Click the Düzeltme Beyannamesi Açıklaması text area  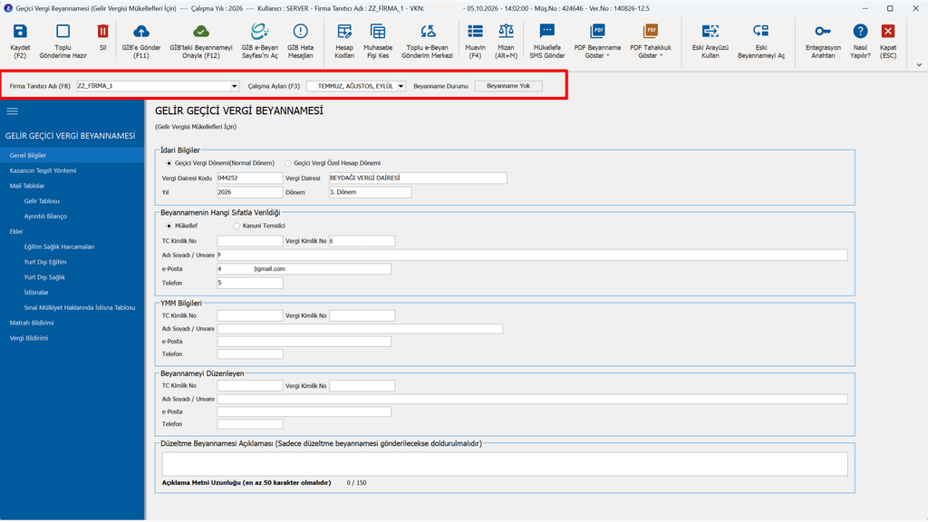pyautogui.click(x=504, y=464)
